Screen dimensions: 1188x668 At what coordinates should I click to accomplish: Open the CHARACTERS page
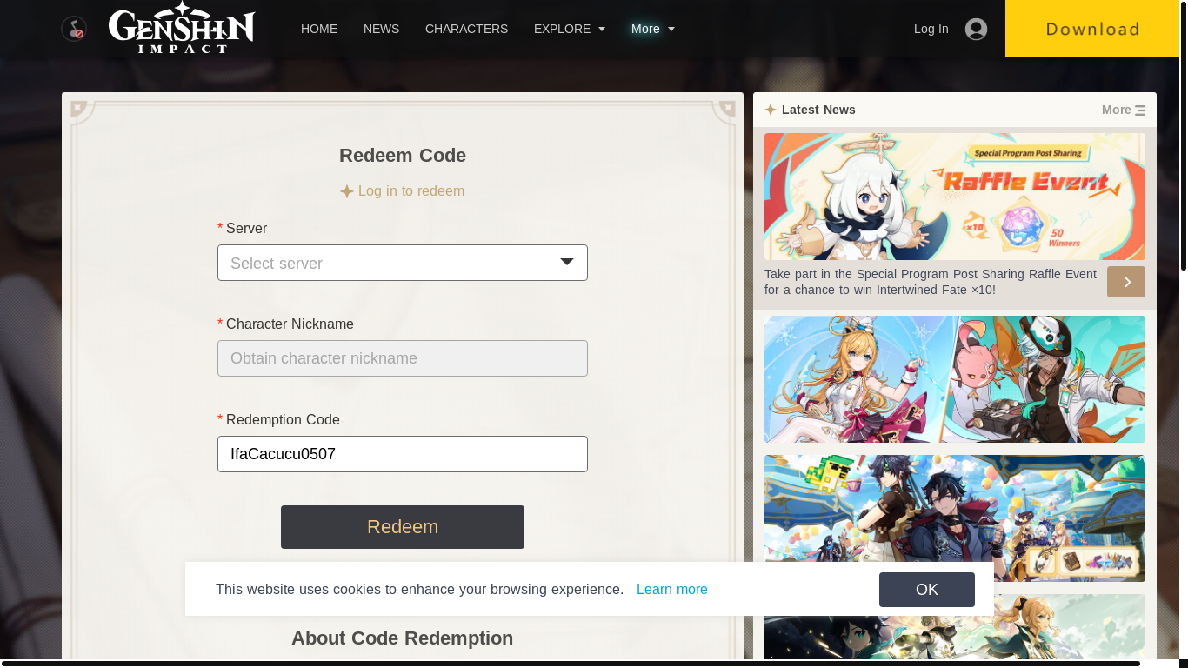pyautogui.click(x=466, y=29)
